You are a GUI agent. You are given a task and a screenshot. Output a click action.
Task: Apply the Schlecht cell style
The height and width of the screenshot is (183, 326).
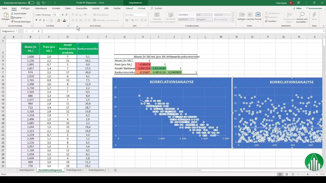coord(186,20)
